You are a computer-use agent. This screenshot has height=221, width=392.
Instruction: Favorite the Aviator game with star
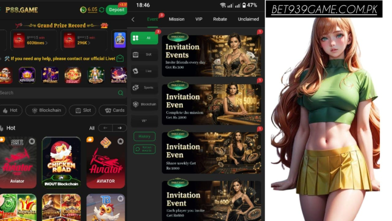click(32, 142)
